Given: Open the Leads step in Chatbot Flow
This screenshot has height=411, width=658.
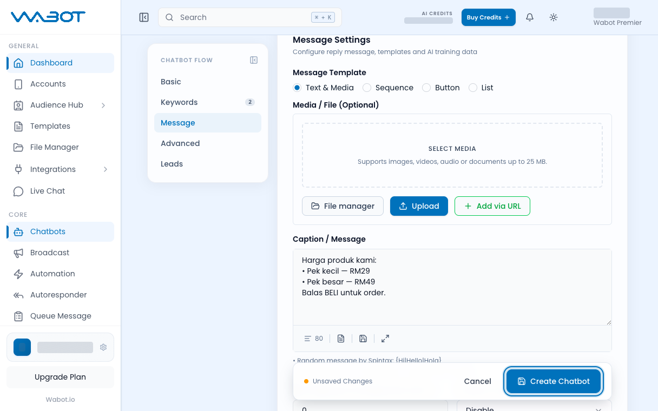Looking at the screenshot, I should [x=208, y=164].
